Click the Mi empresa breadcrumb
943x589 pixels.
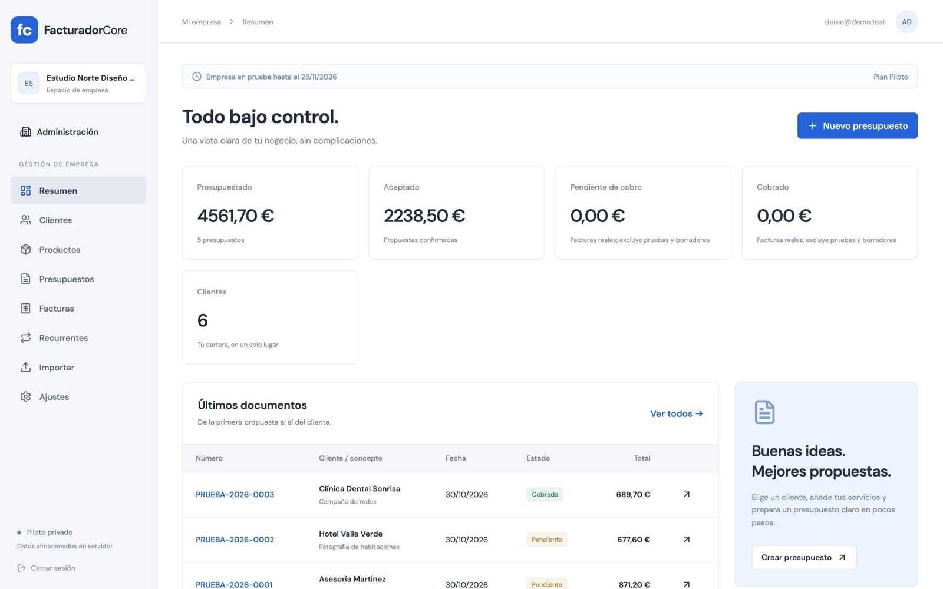[x=202, y=22]
